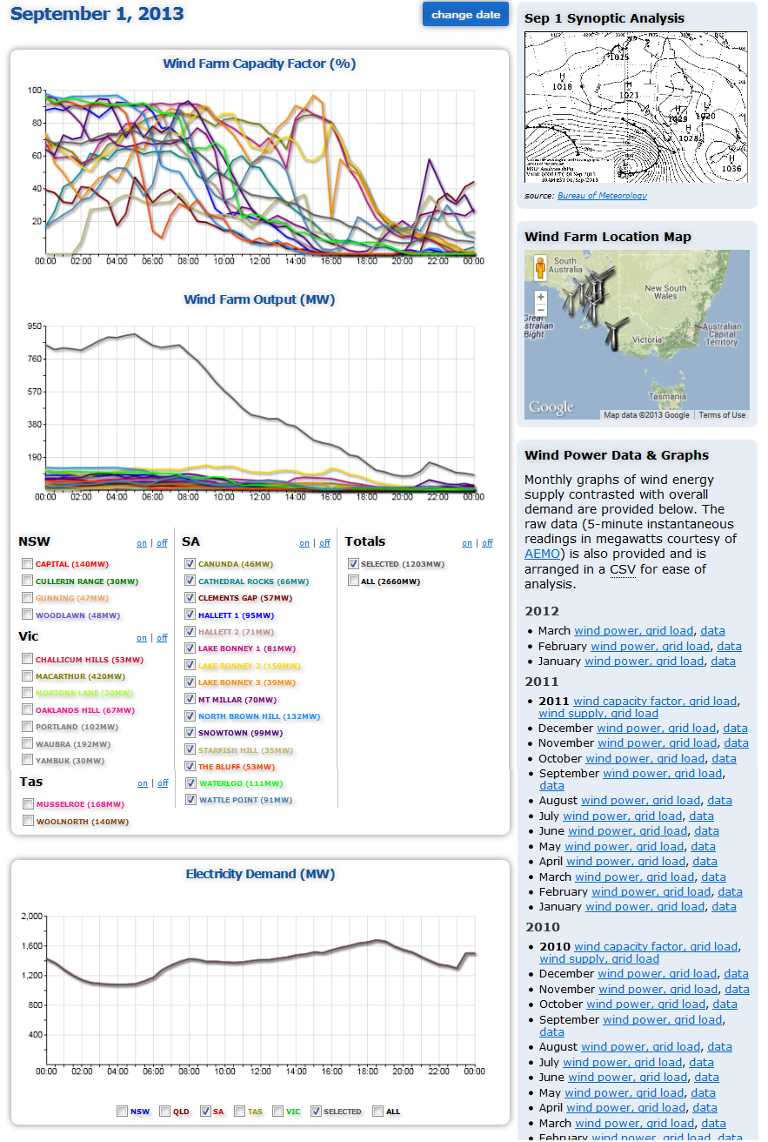Zoom out on the wind farm map
The height and width of the screenshot is (1142, 768).
(540, 311)
